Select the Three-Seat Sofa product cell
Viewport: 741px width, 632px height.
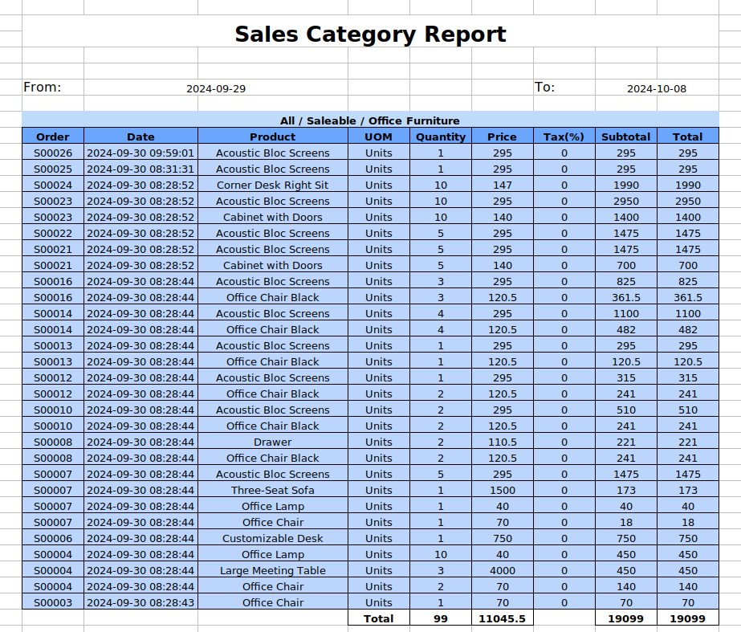273,490
